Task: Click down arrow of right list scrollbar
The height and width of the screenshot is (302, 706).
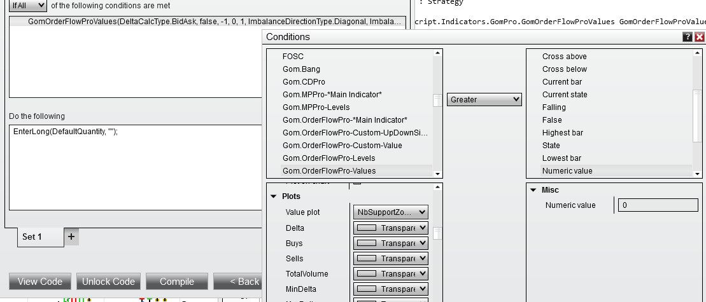Action: click(x=697, y=174)
